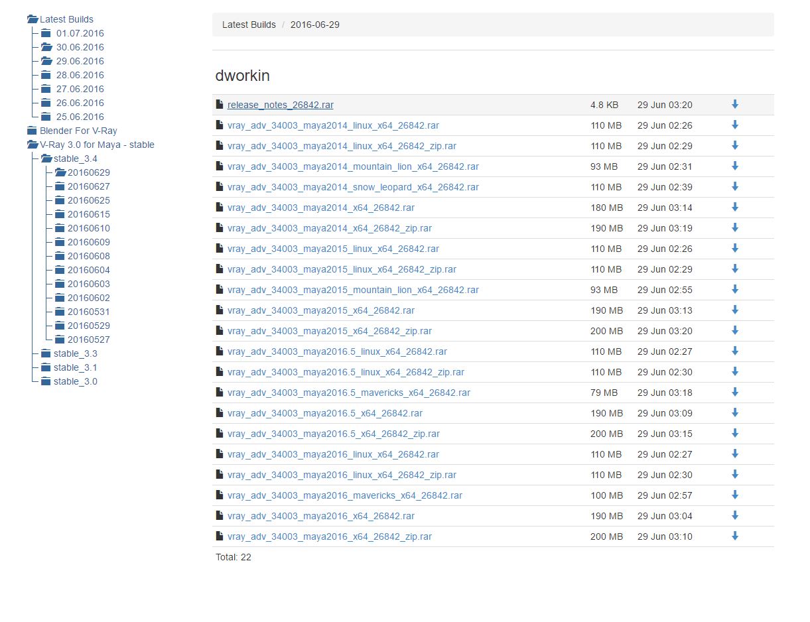The height and width of the screenshot is (622, 810).
Task: Click the Total: 22 summary text
Action: (234, 557)
